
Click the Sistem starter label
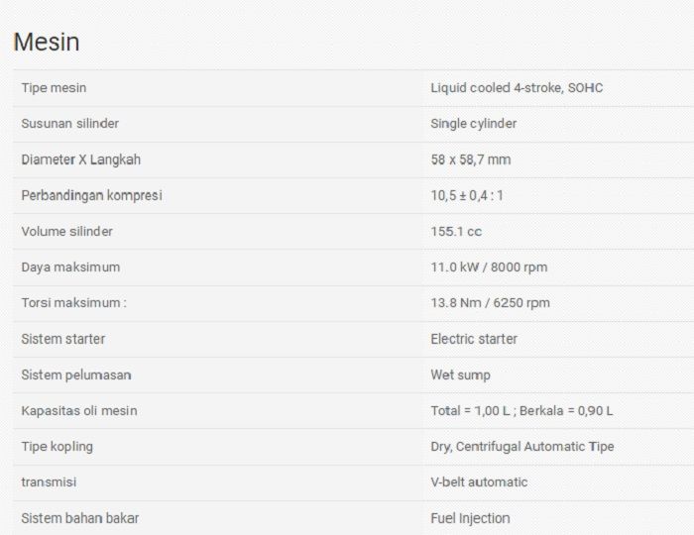(x=62, y=339)
